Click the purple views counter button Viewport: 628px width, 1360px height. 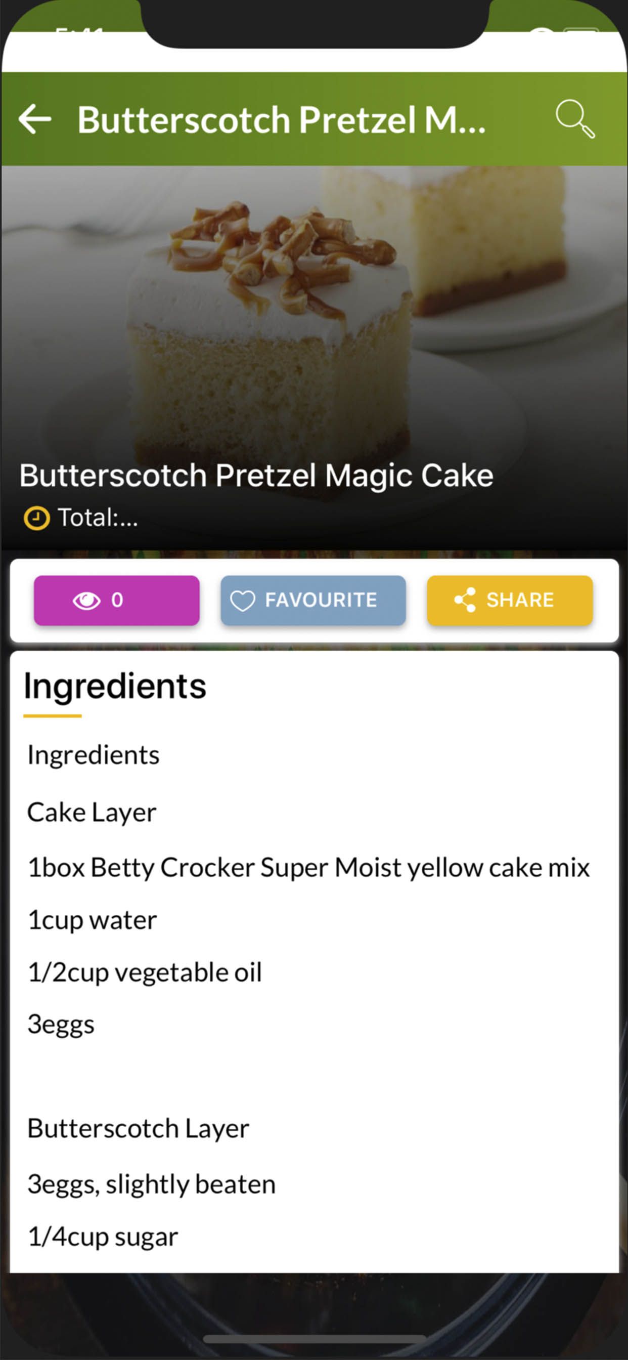(x=117, y=600)
